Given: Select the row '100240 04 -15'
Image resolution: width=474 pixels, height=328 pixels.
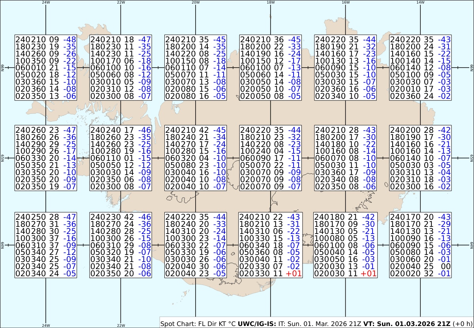Looking at the screenshot, I should pos(271,151).
